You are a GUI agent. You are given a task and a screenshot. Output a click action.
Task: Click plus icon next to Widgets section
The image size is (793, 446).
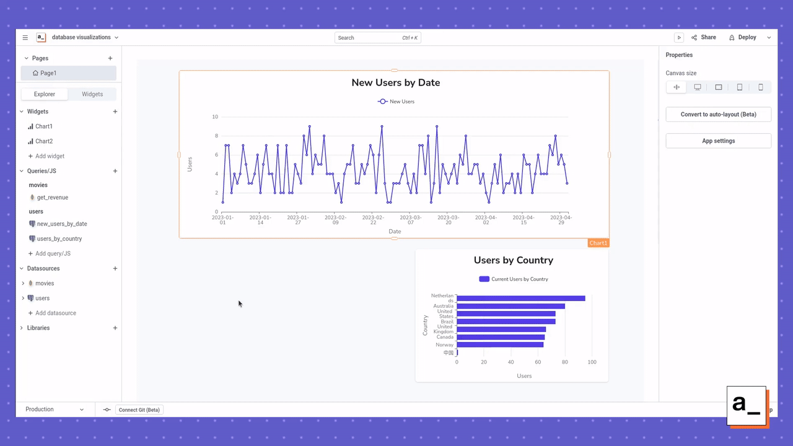click(x=115, y=111)
